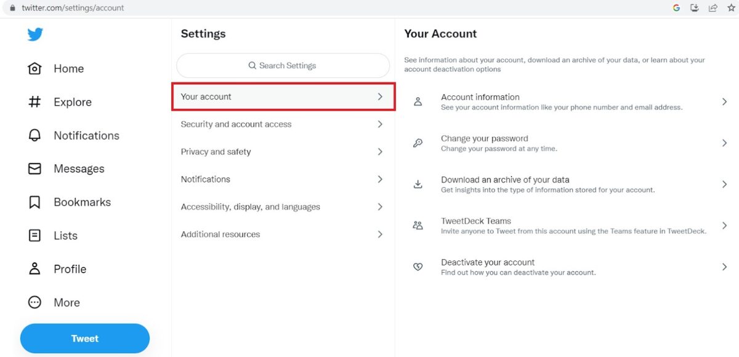Click the Twitter bird logo
Screen dimensions: 739x357
[35, 34]
